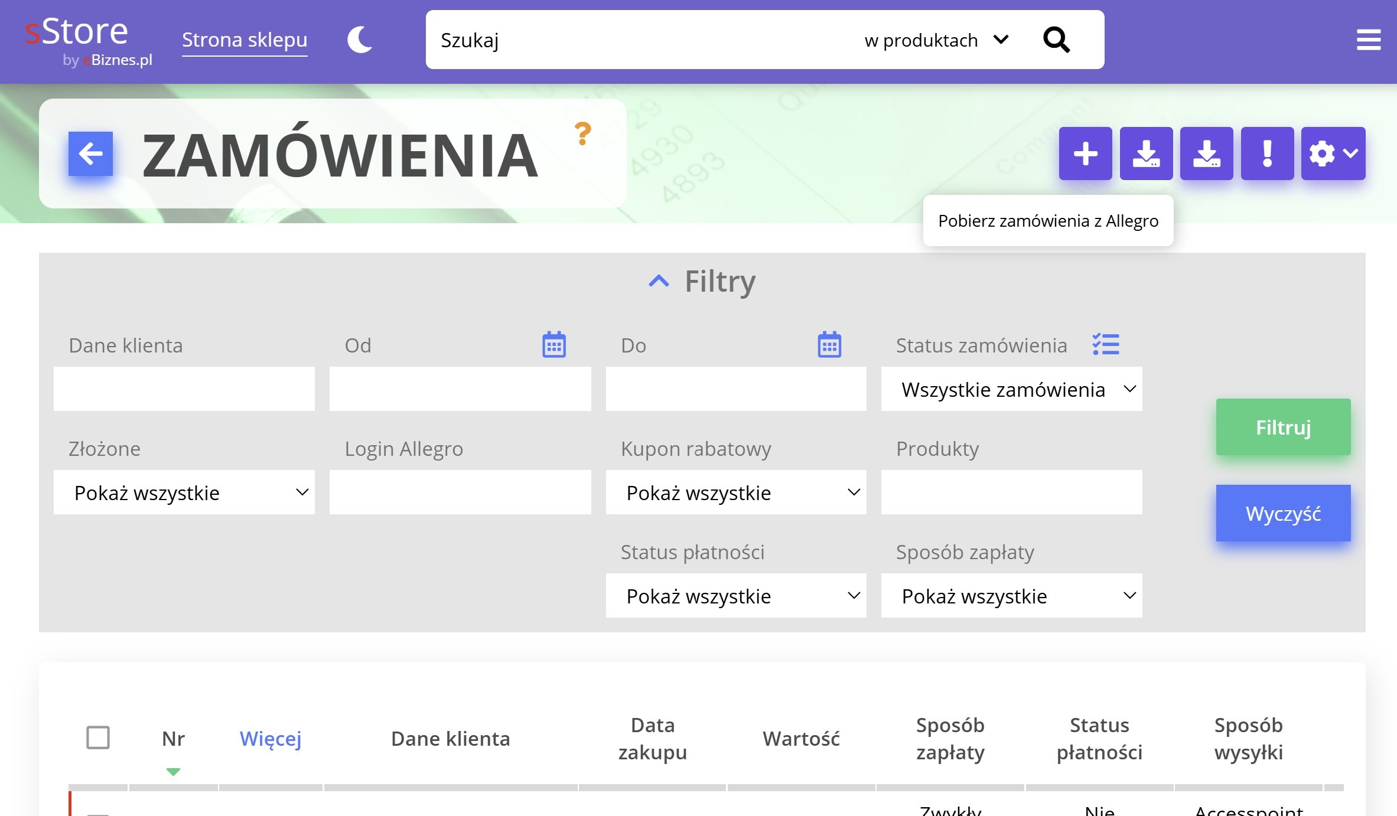Toggle dark mode moon icon

coord(359,40)
